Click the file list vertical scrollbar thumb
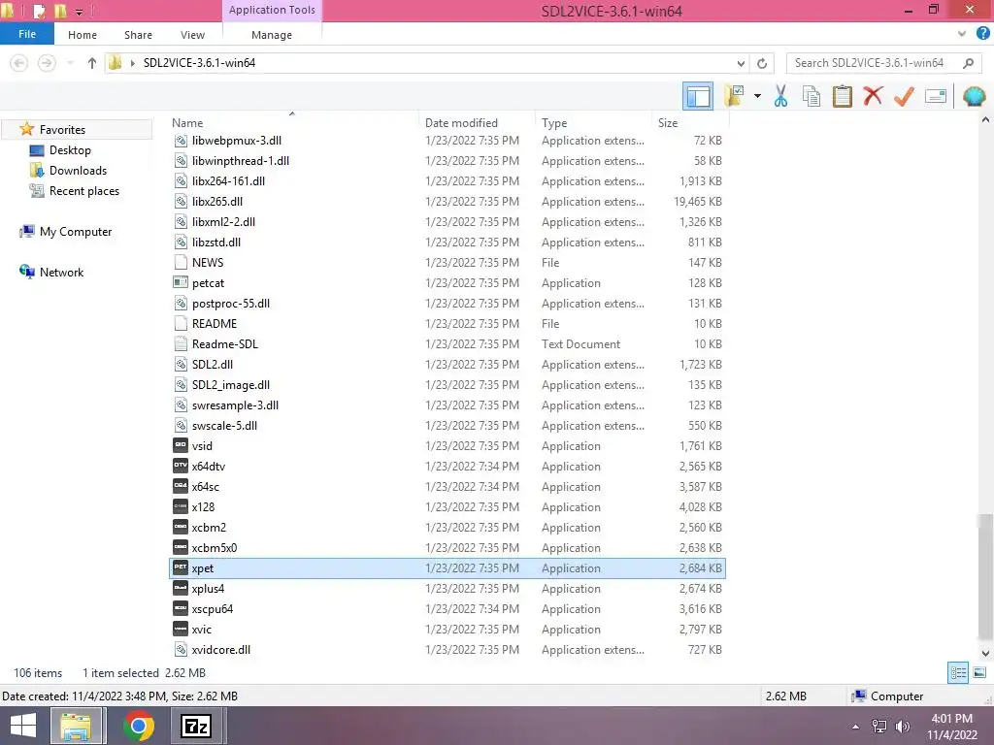This screenshot has width=994, height=745. [985, 576]
